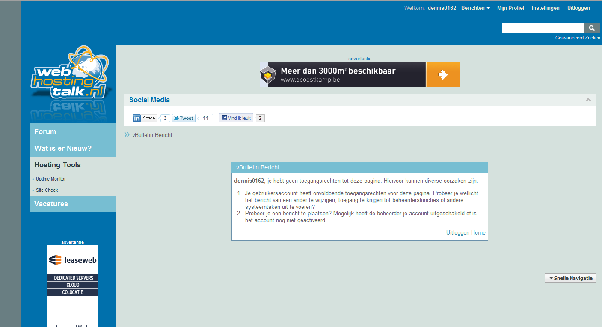Click the magnifying glass search icon
This screenshot has height=327, width=602.
point(592,28)
